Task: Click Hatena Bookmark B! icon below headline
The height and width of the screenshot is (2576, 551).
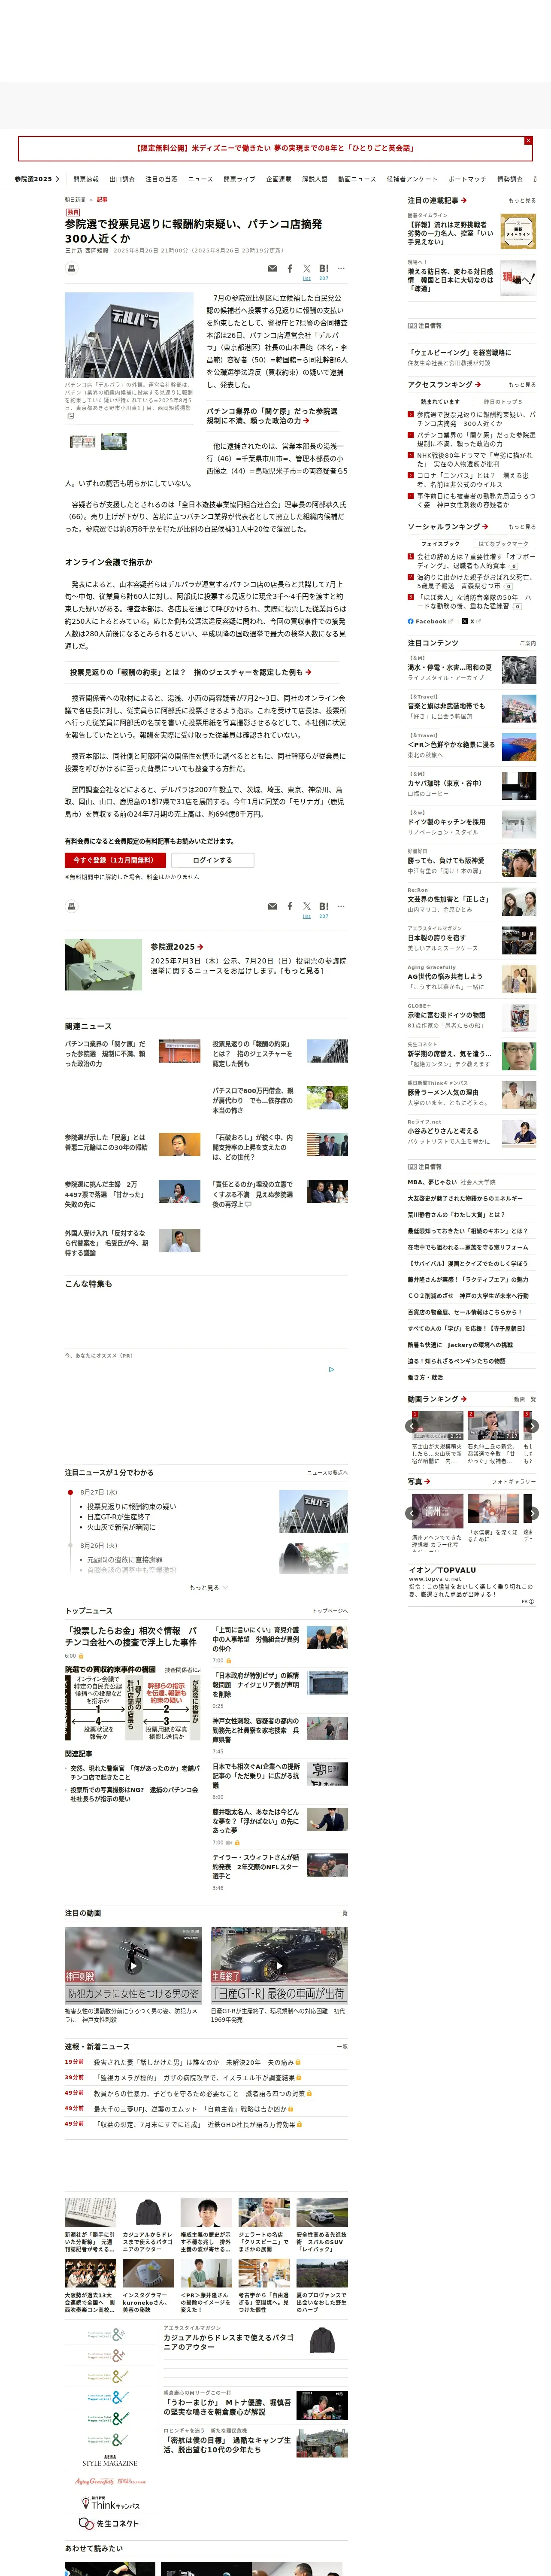Action: (x=324, y=268)
